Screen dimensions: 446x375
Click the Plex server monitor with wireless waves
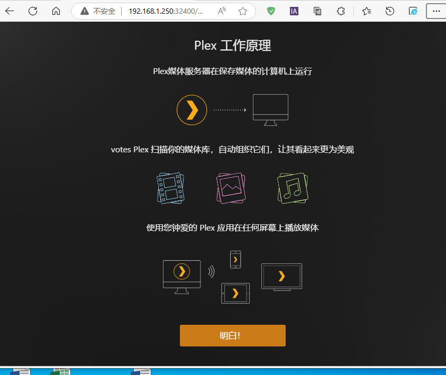[x=182, y=277]
